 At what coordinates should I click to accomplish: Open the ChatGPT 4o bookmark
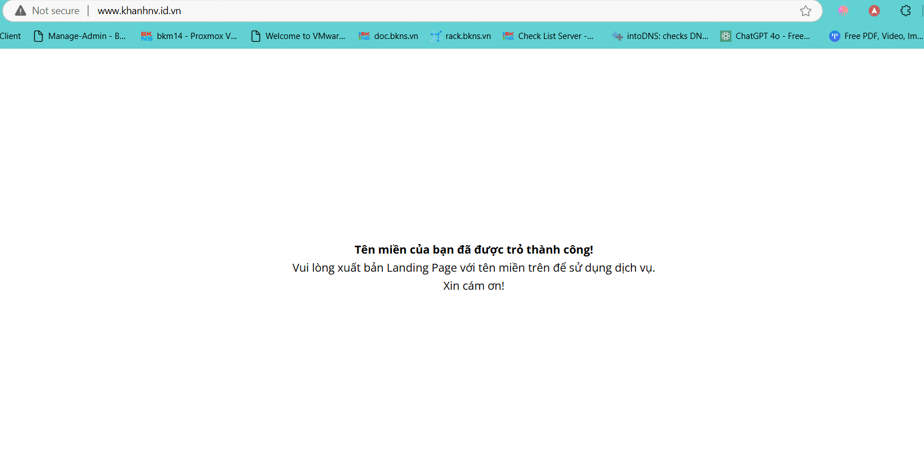(x=765, y=36)
